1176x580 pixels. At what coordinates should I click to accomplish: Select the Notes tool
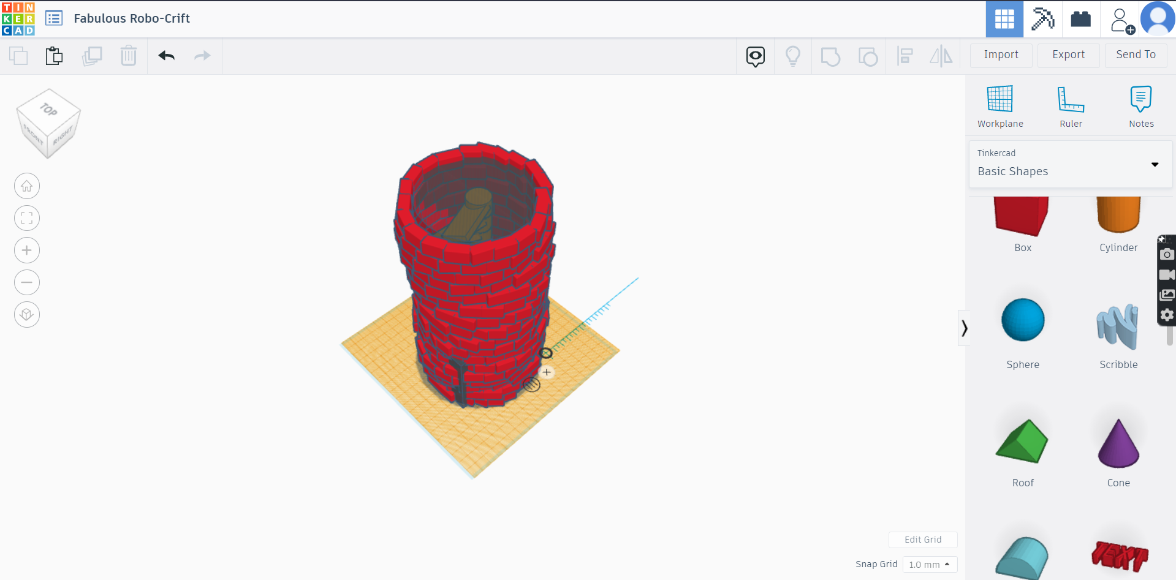click(1141, 107)
